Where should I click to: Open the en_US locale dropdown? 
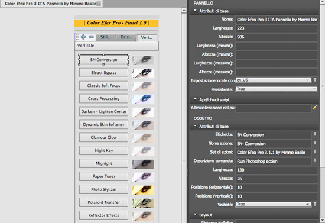[x=273, y=80]
